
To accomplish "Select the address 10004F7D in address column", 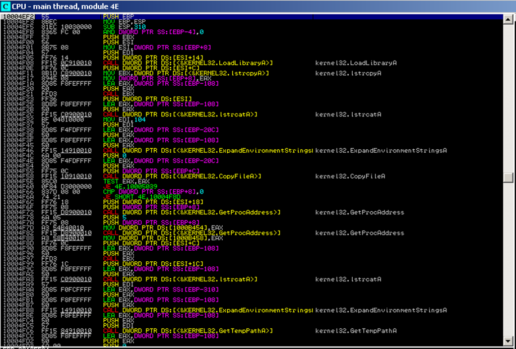I will 17,227.
